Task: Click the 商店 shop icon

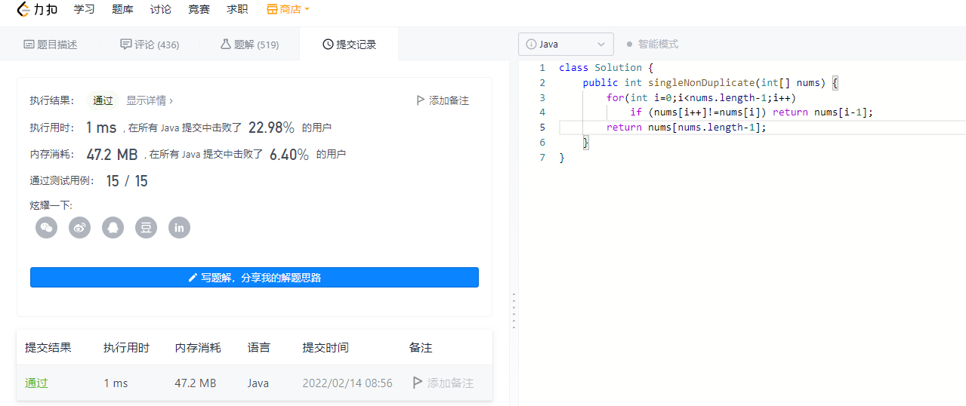Action: coord(272,10)
